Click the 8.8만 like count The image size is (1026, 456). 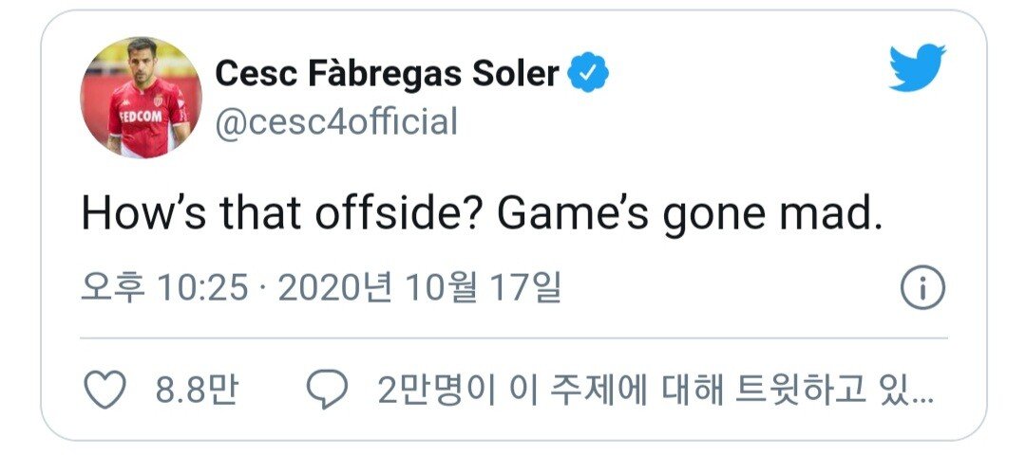point(197,391)
